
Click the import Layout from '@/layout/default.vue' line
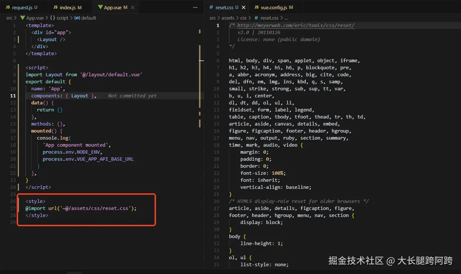click(x=84, y=74)
